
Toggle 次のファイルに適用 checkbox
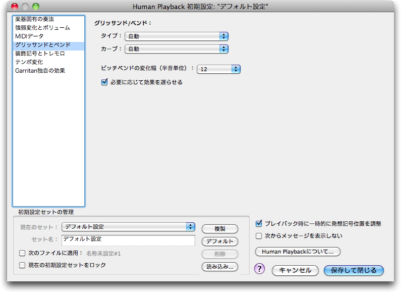(22, 253)
